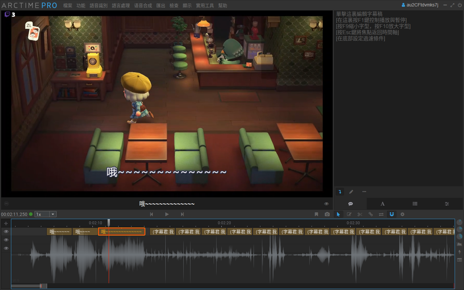Click the audio waveform display
The image size is (464, 290).
[233, 259]
